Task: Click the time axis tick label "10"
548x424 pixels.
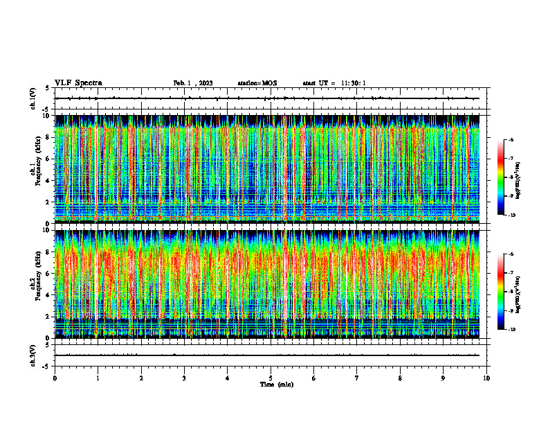Action: tap(486, 378)
